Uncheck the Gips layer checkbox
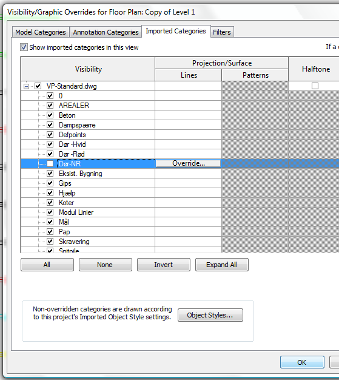The image size is (339, 380). pyautogui.click(x=50, y=183)
